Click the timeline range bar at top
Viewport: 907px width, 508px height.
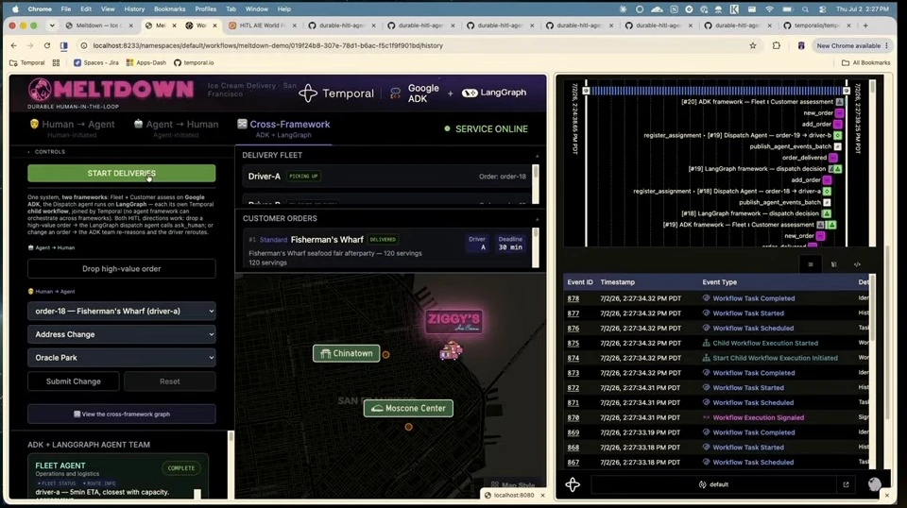(716, 91)
